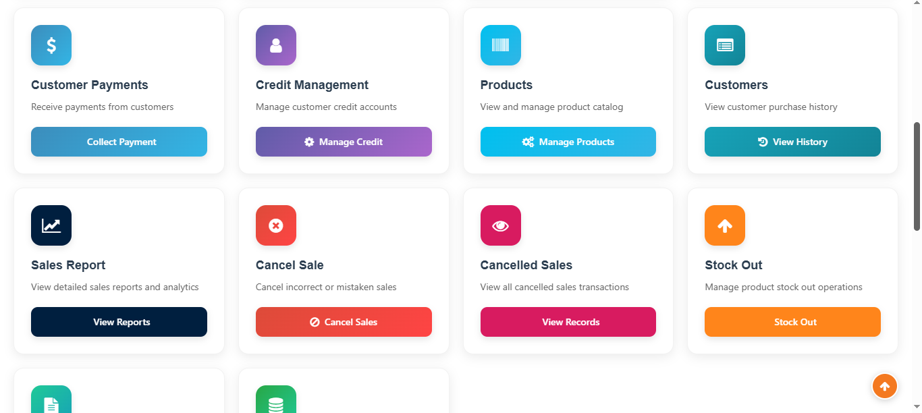This screenshot has width=922, height=413.
Task: Click the orange upload arrow icon on Stock Out card
Action: [x=724, y=225]
